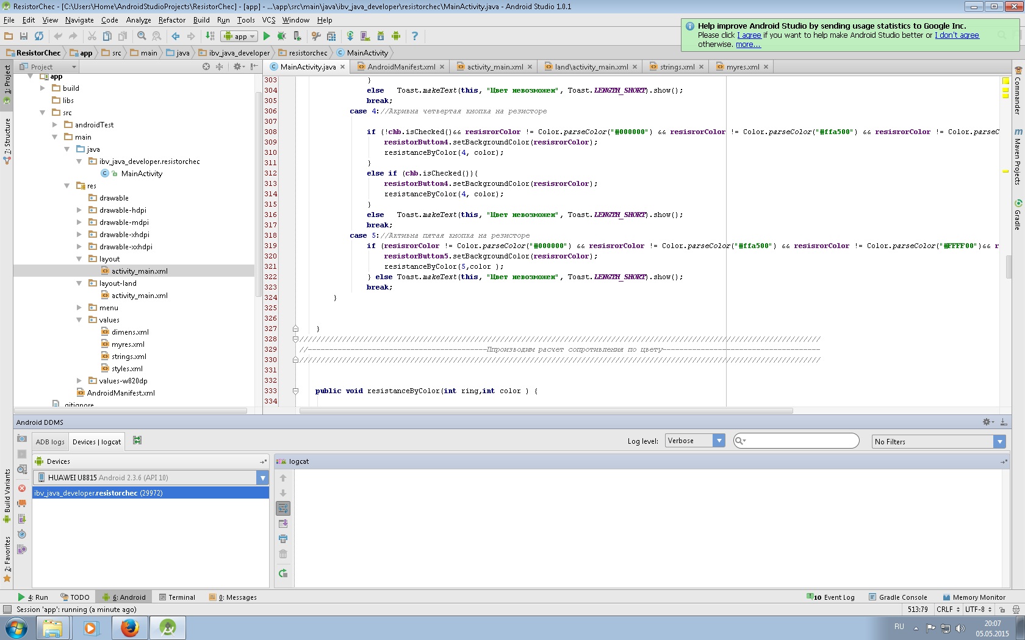Take a device screenshot with camera icon
Viewport: 1025px width, 640px height.
(22, 439)
